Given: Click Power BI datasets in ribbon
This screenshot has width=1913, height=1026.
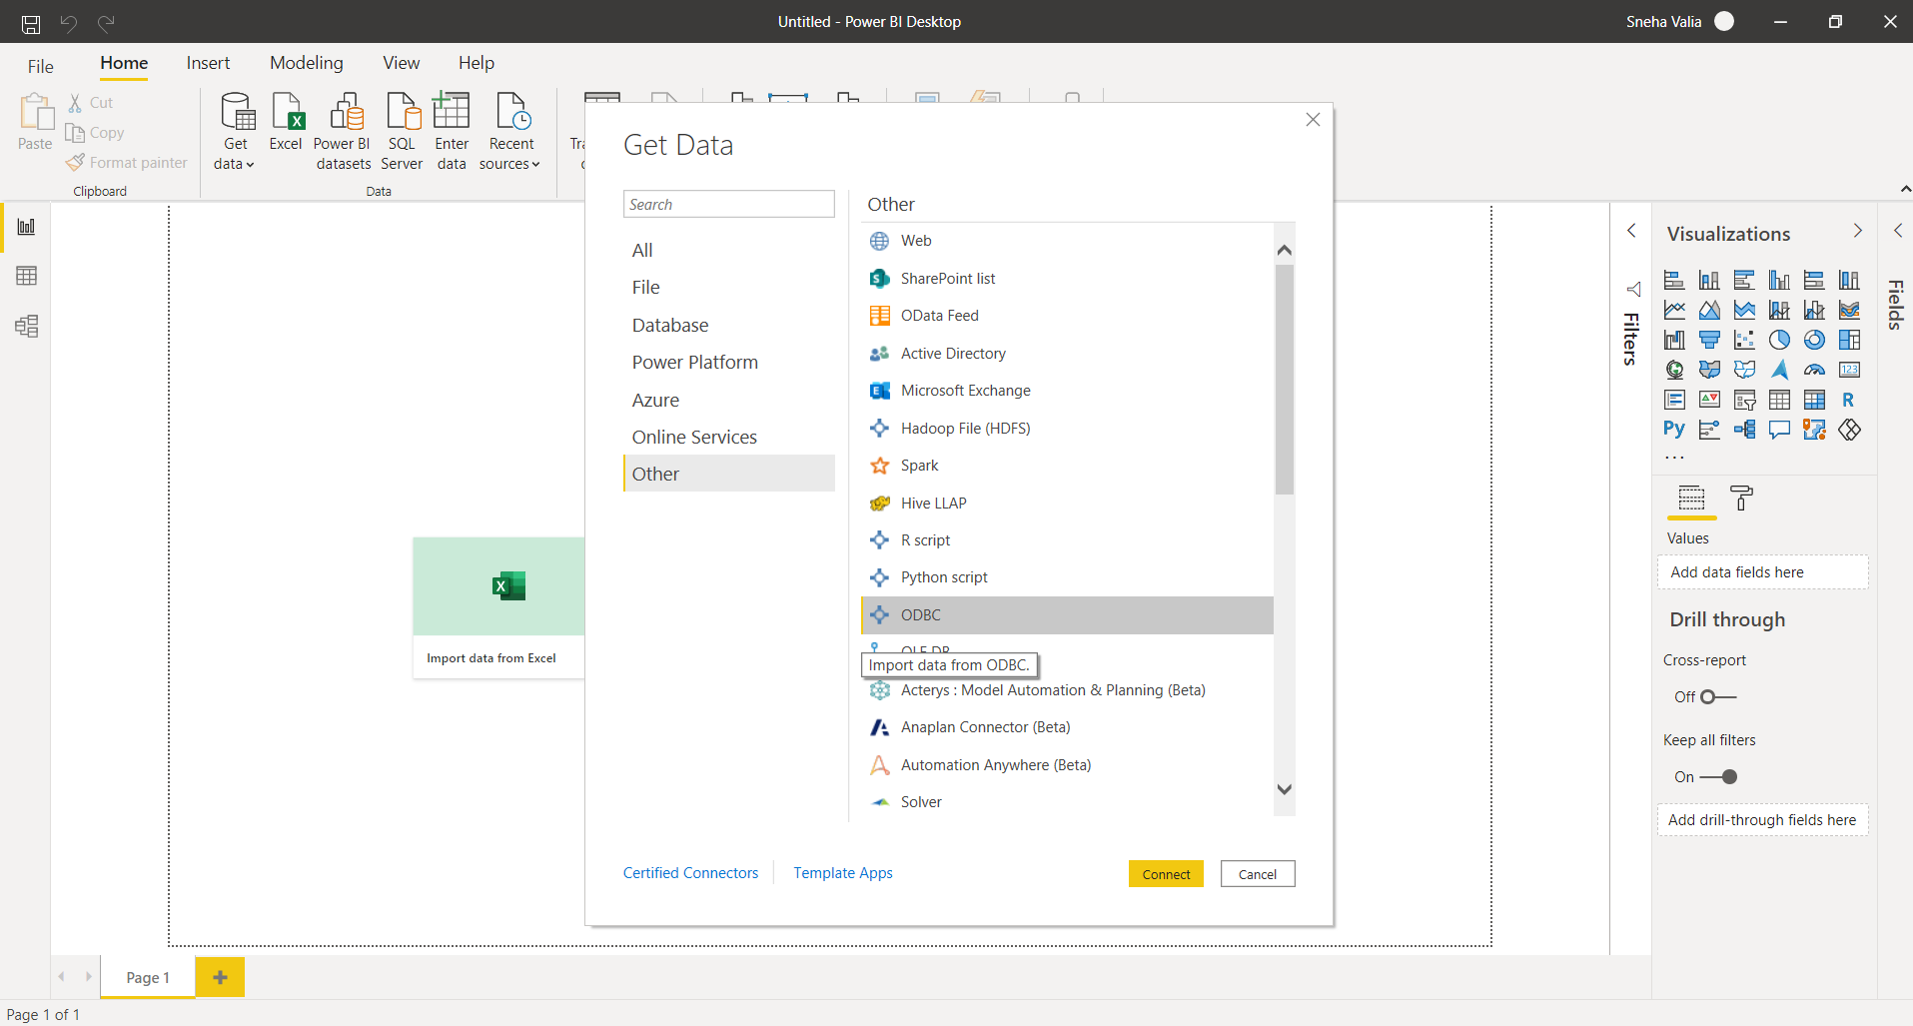Looking at the screenshot, I should (x=343, y=131).
